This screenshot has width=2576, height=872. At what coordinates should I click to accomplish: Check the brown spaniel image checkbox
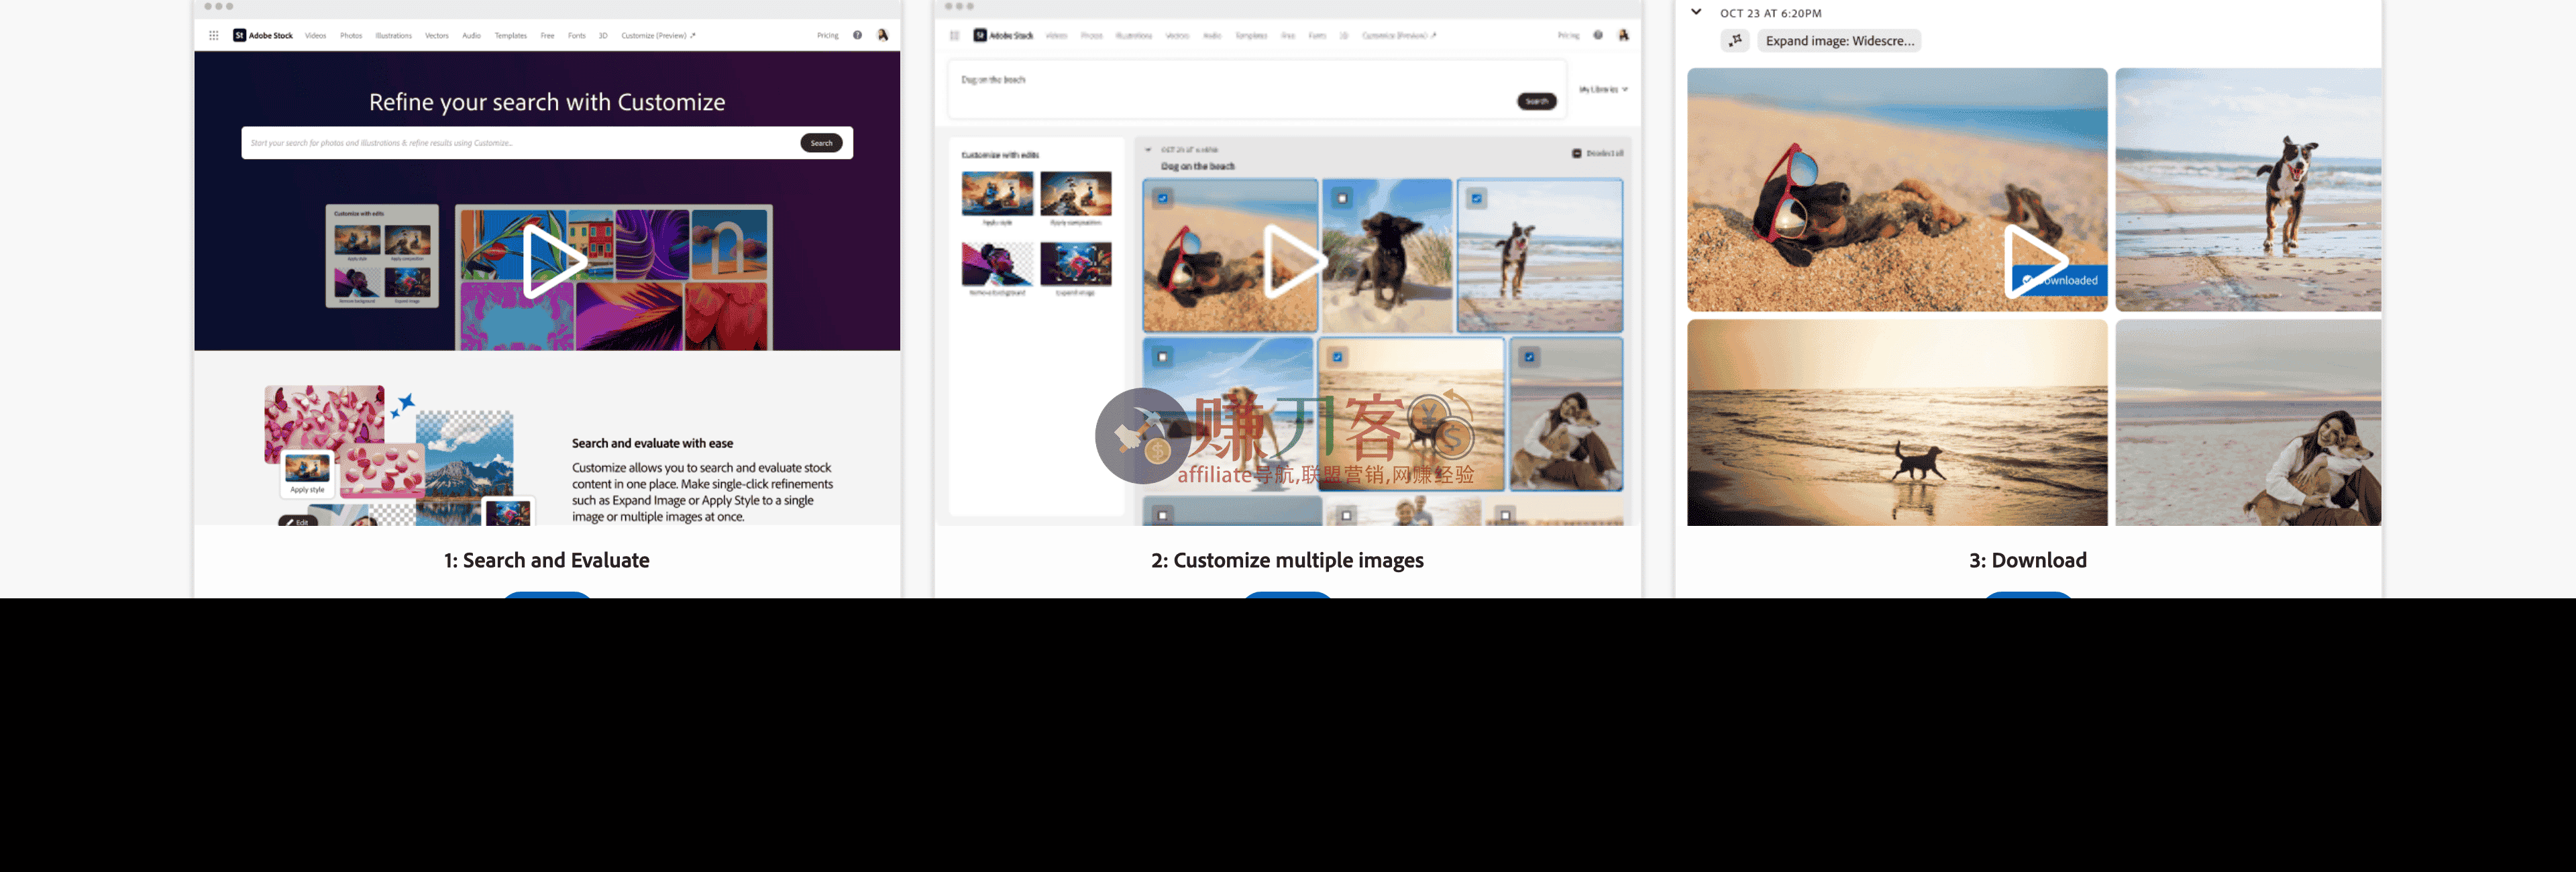[1342, 198]
